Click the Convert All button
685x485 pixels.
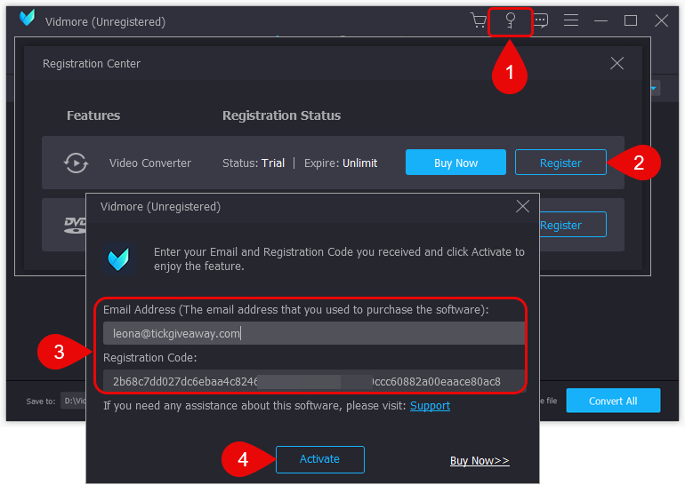(x=613, y=401)
